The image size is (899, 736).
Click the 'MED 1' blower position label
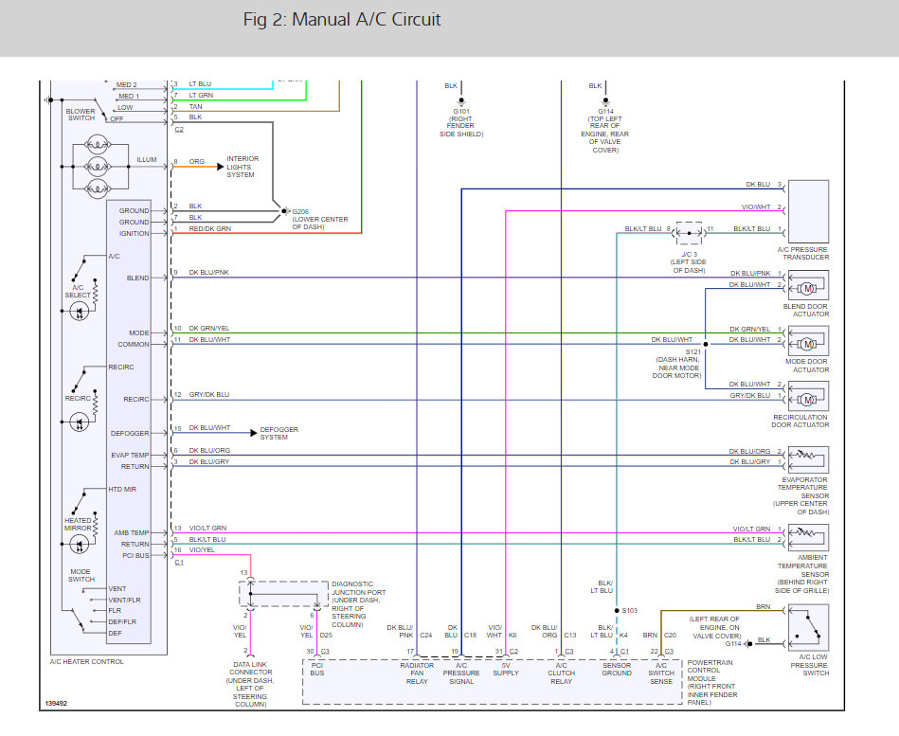pyautogui.click(x=129, y=97)
